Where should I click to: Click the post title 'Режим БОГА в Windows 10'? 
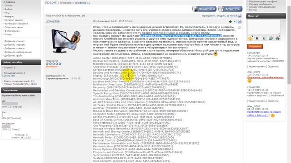click(65, 16)
